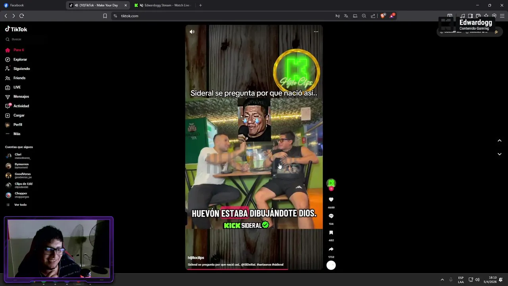508x286 pixels.
Task: Open the video three-dots options menu
Action: click(x=316, y=32)
